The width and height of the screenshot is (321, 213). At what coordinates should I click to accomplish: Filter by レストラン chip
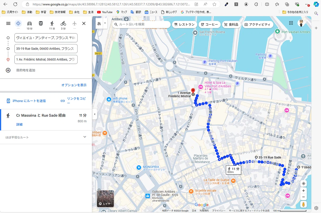pyautogui.click(x=185, y=24)
